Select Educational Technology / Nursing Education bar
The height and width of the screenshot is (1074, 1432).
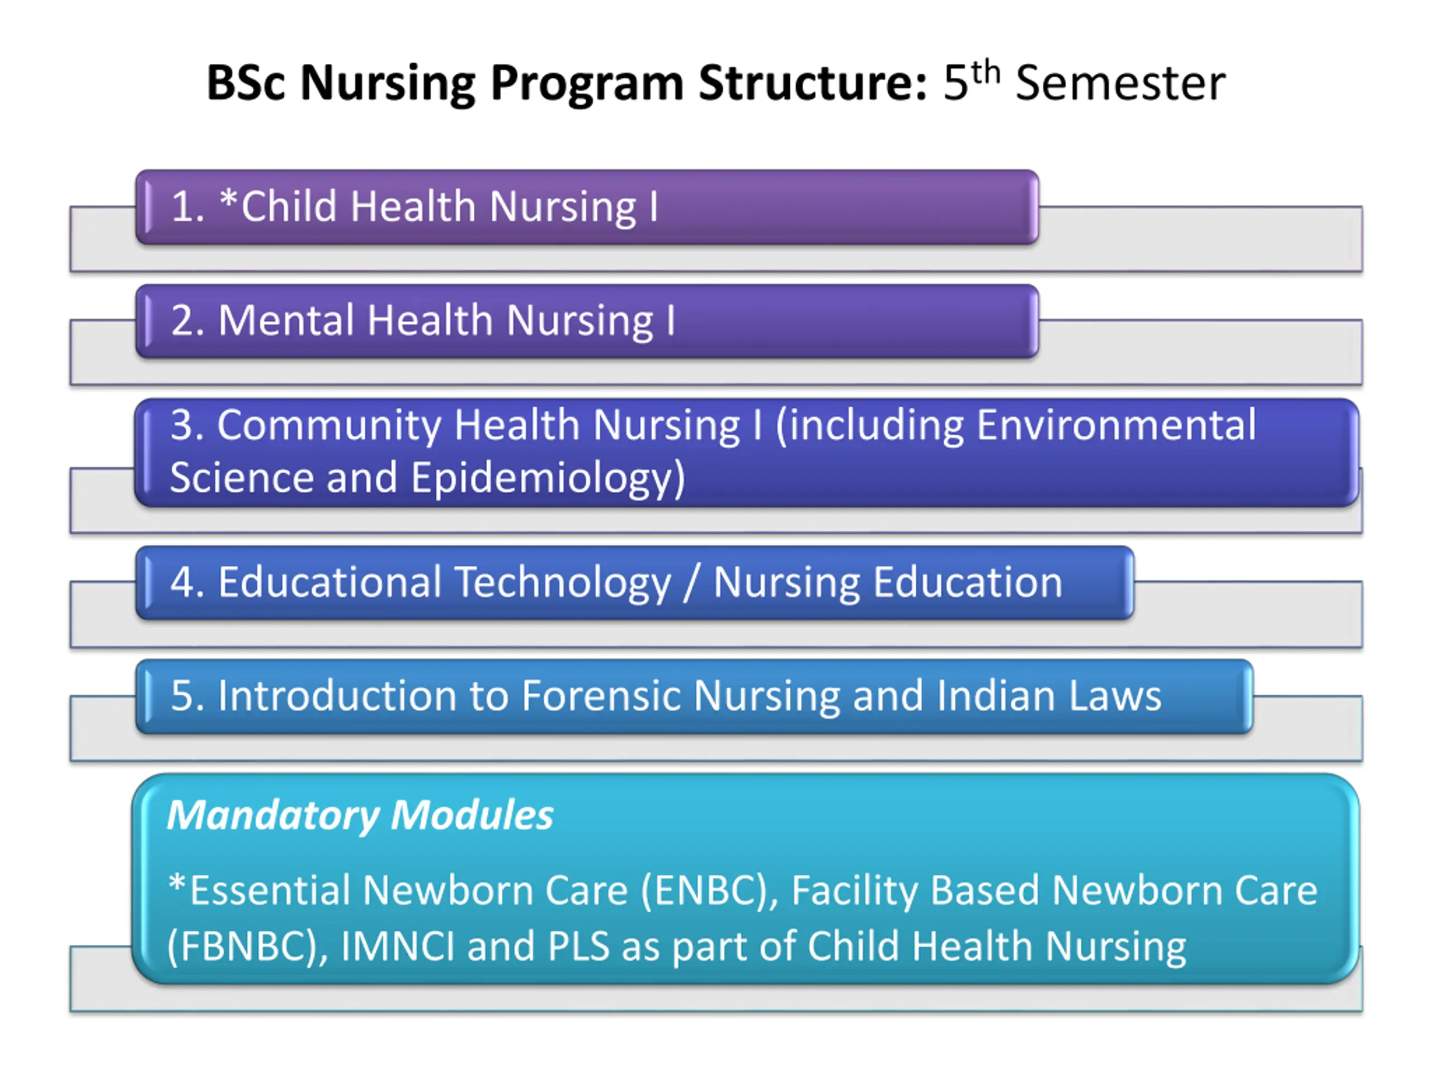click(634, 582)
